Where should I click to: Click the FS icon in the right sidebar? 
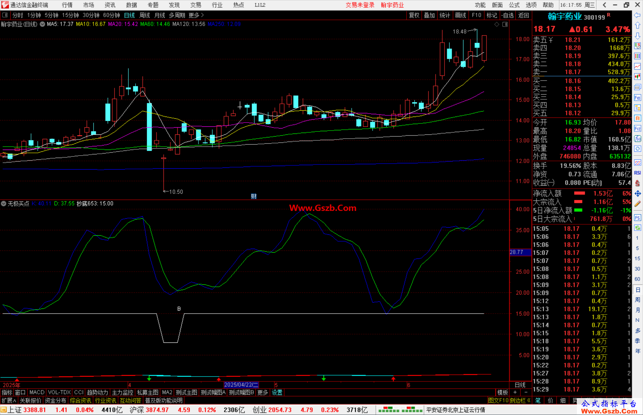pyautogui.click(x=637, y=218)
